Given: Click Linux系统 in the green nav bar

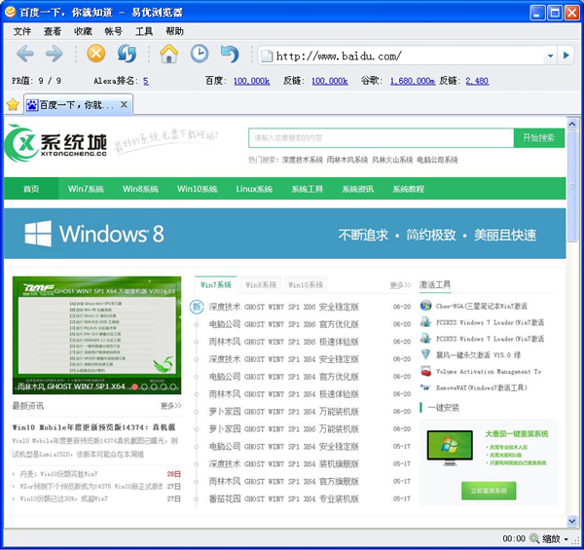Looking at the screenshot, I should click(x=254, y=189).
